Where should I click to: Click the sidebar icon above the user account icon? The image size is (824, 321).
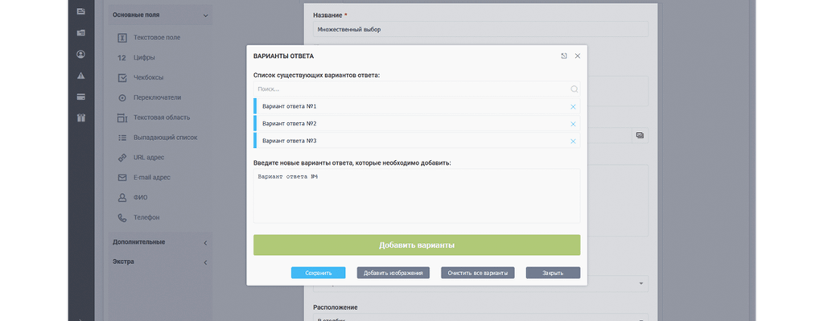point(80,32)
